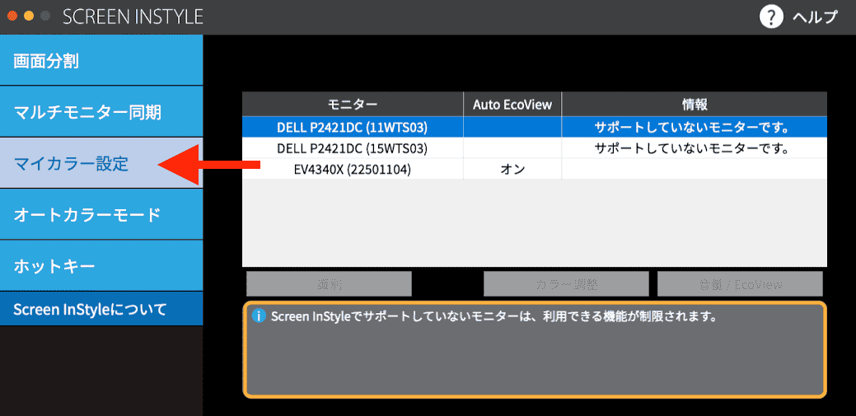Open the ホットキー settings
This screenshot has width=856, height=416.
(101, 266)
